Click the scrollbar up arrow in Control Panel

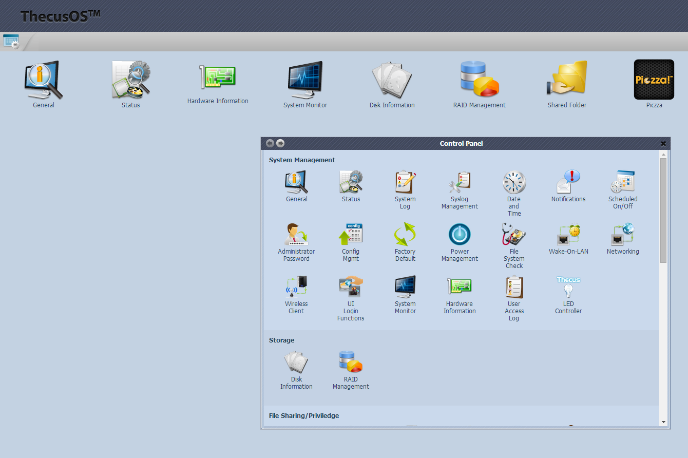(663, 154)
